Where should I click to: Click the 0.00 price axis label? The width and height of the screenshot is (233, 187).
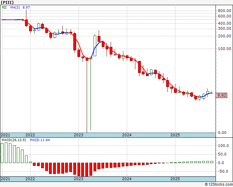pyautogui.click(x=222, y=133)
